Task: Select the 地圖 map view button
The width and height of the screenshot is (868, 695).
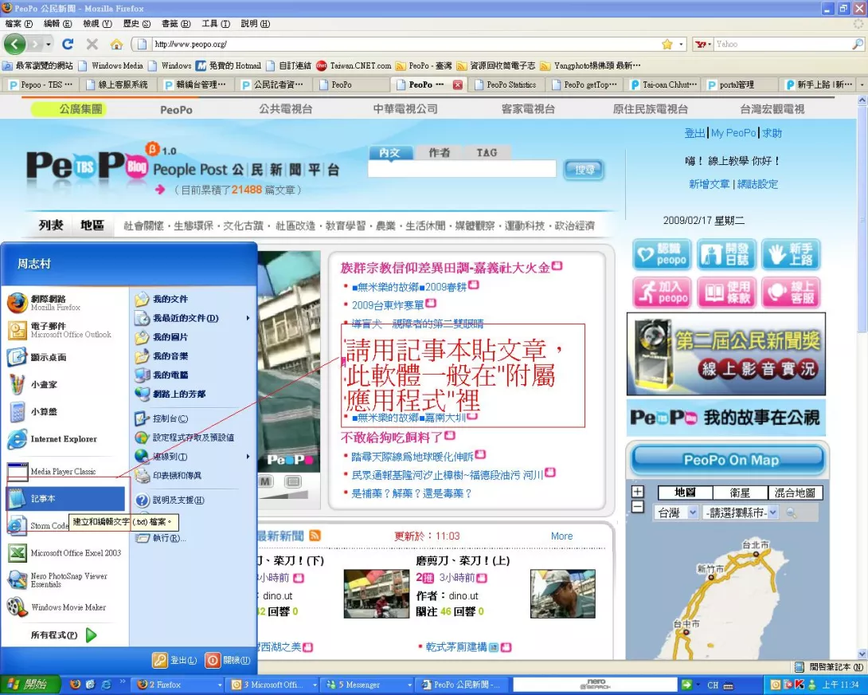Action: click(686, 493)
